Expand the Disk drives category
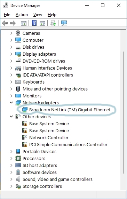The height and width of the screenshot is (199, 127). point(11,47)
